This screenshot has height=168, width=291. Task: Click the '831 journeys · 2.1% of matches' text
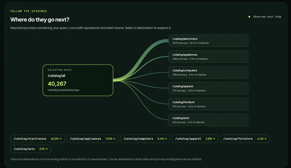coord(188,123)
